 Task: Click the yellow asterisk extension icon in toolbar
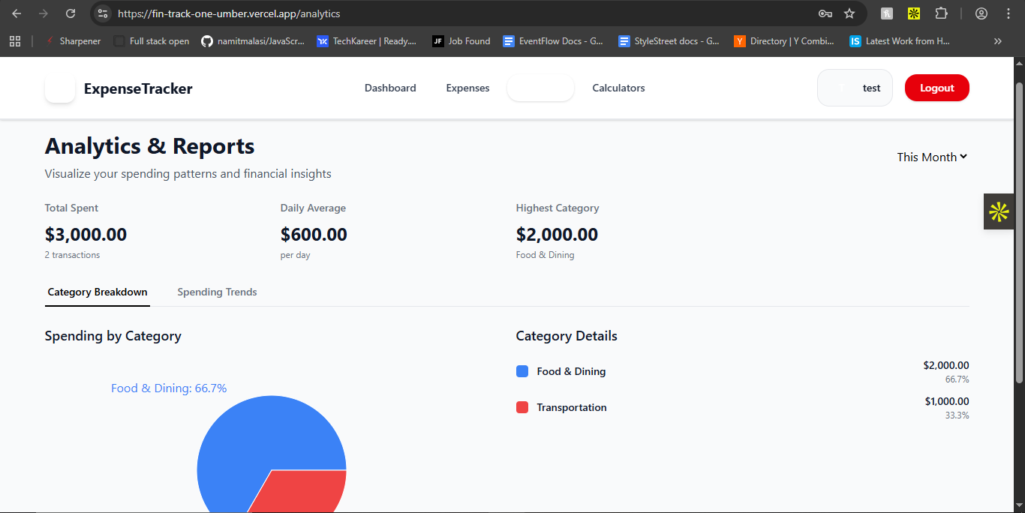(914, 13)
